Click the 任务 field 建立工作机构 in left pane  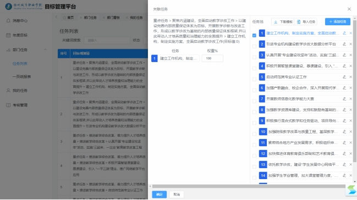[x=178, y=58]
